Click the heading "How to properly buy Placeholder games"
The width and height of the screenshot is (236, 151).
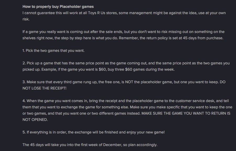58,6
